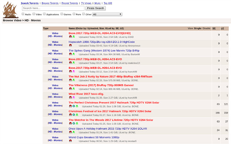Click pink skull icon on Wind River row

pos(74,97)
